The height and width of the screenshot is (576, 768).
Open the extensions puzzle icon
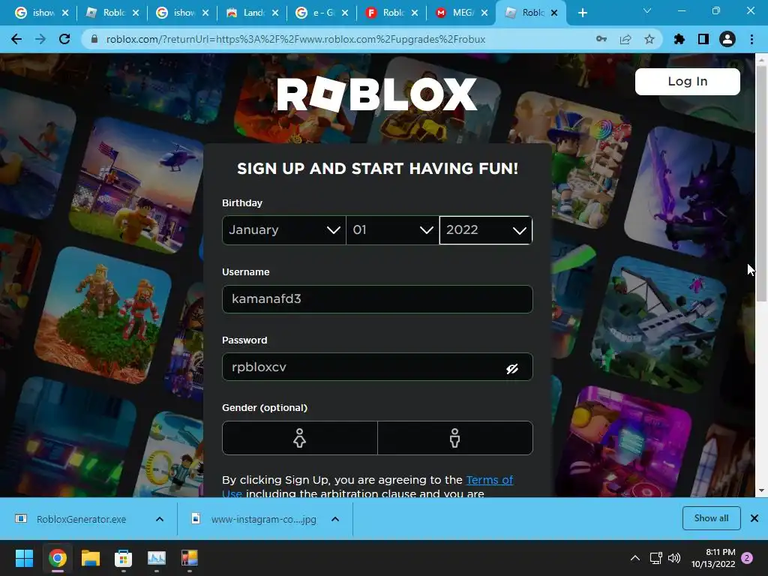coord(679,39)
